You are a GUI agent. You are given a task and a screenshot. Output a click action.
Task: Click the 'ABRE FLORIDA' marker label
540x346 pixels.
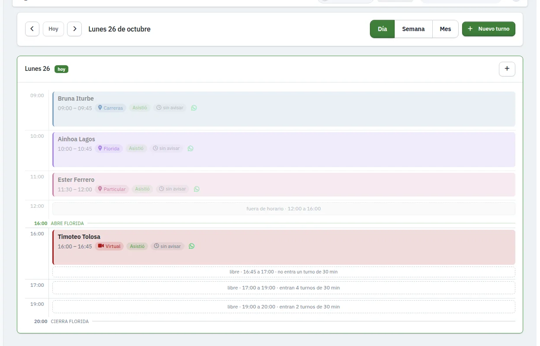point(67,223)
